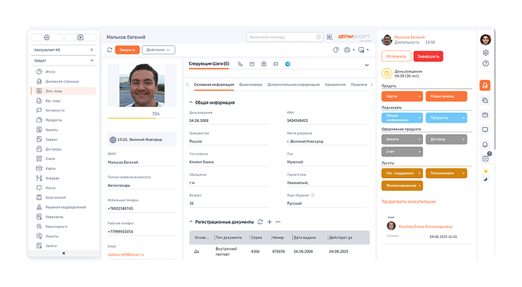Add a registration document with the plus icon
The width and height of the screenshot is (522, 287).
click(x=269, y=222)
